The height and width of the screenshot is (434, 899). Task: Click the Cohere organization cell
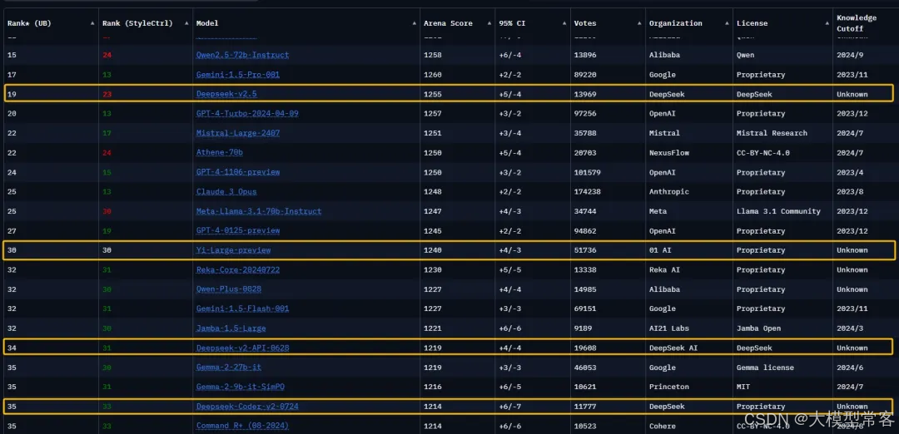(663, 426)
